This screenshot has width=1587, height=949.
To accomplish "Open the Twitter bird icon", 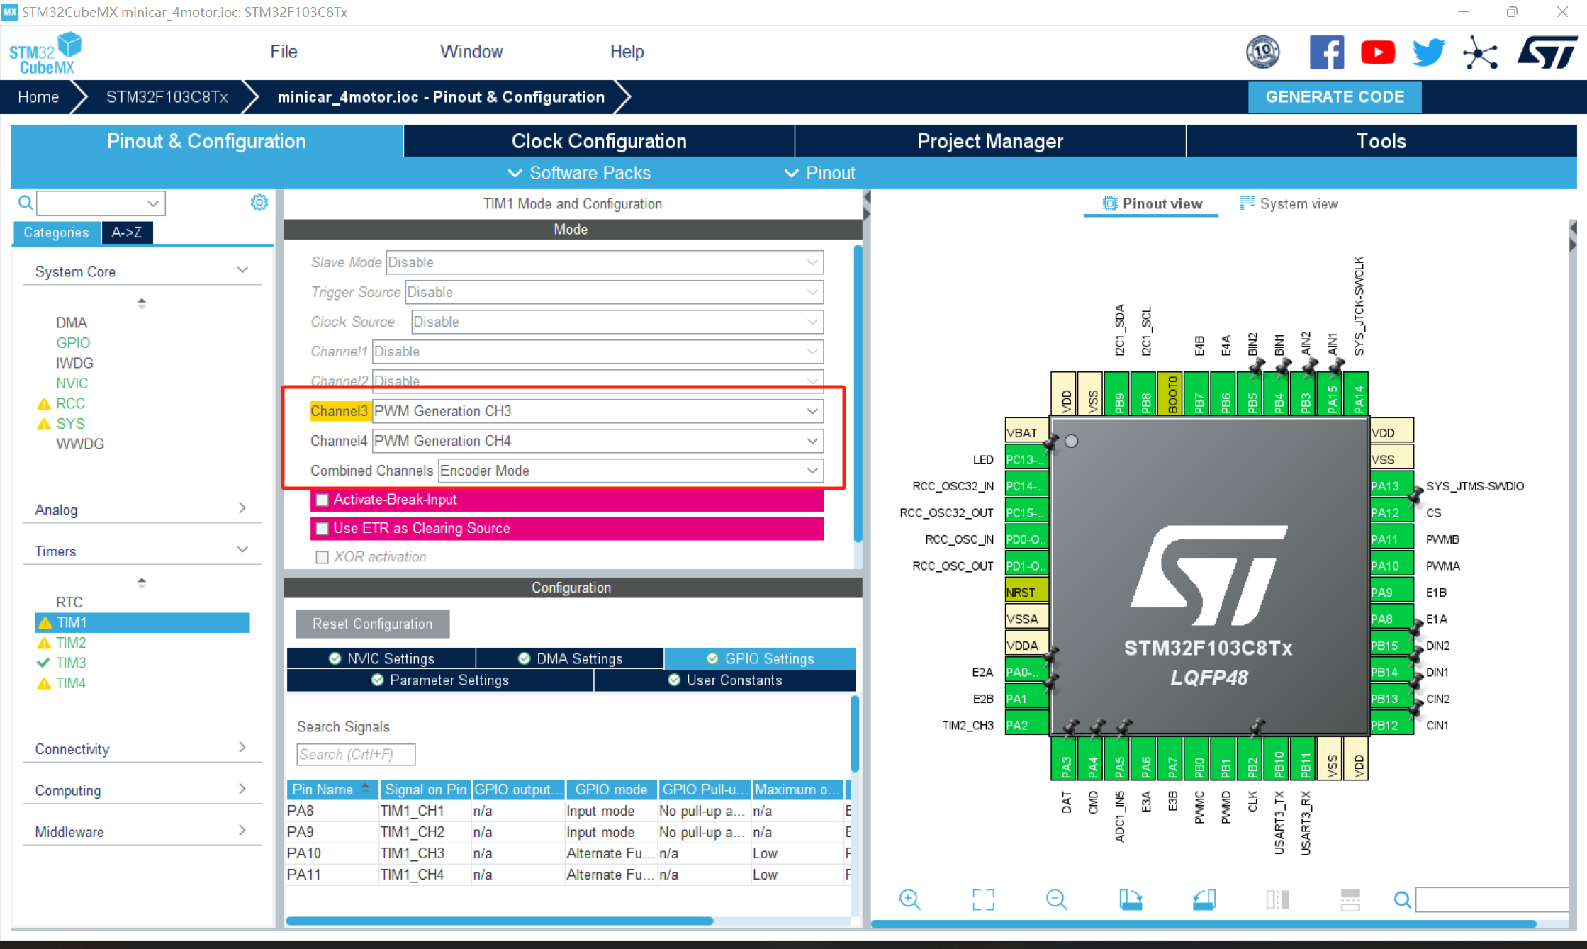I will [x=1428, y=52].
